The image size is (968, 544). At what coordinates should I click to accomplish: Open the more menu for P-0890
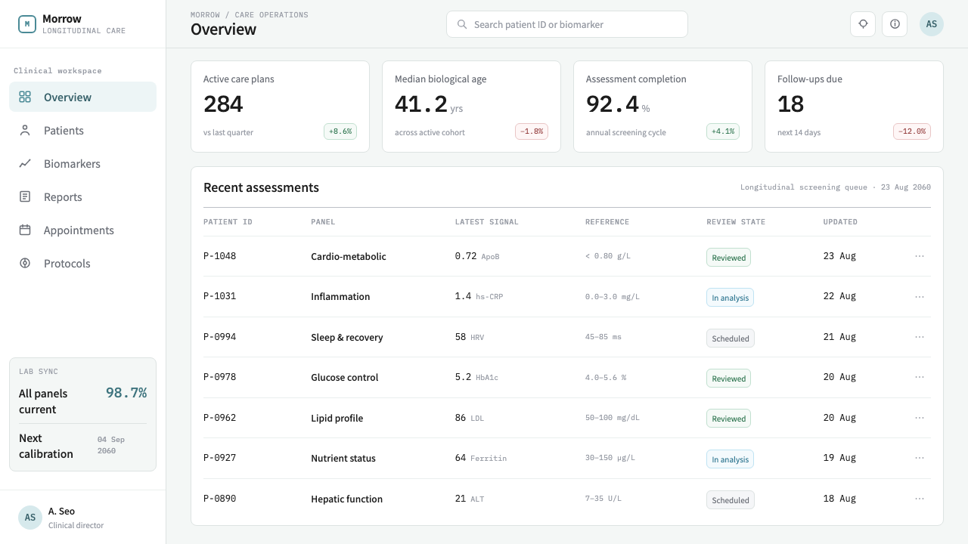point(920,499)
